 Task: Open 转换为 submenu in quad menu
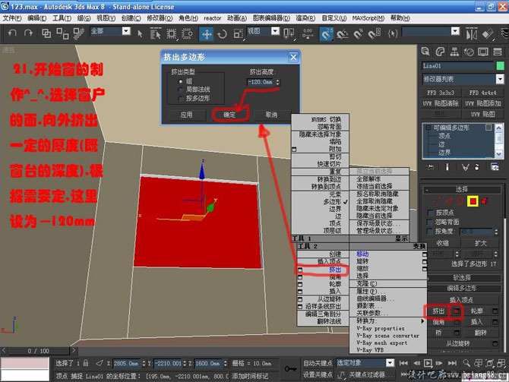click(388, 320)
